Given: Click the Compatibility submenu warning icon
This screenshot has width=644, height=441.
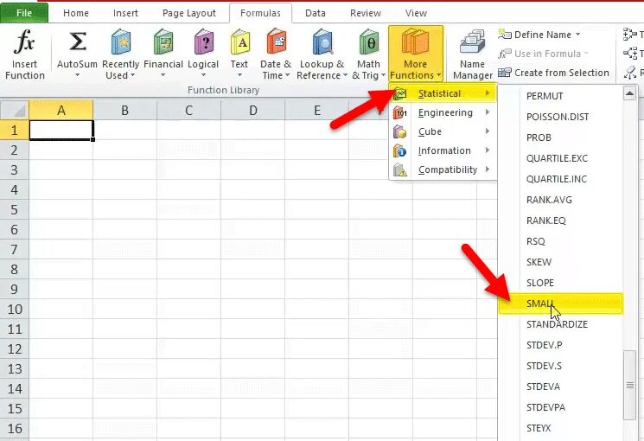Looking at the screenshot, I should 399,169.
